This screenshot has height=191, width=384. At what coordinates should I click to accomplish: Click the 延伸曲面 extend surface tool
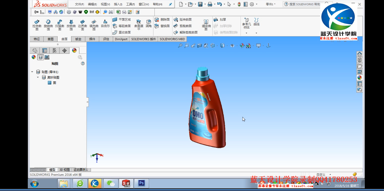click(183, 19)
